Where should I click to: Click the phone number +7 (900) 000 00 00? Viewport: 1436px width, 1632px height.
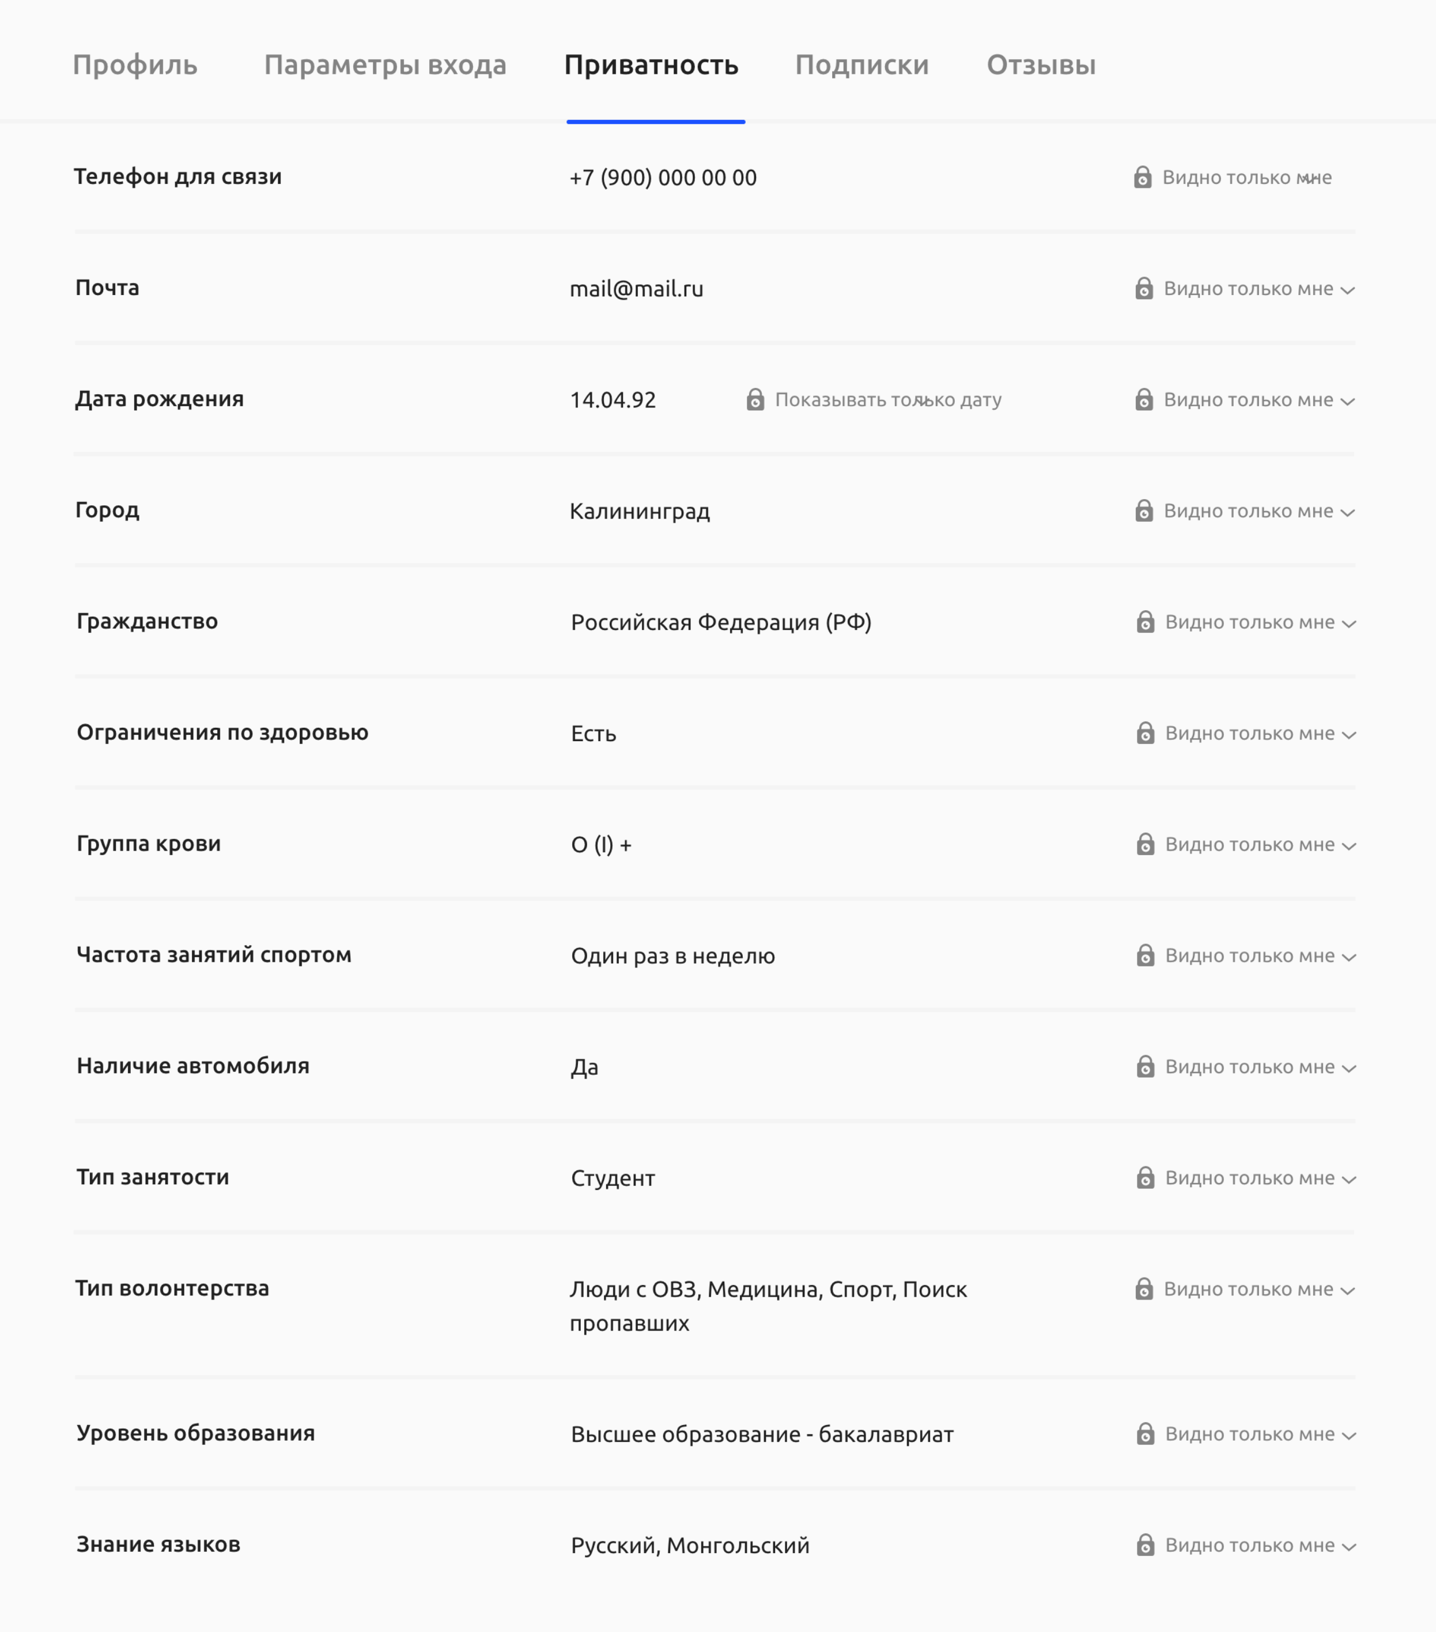point(663,177)
